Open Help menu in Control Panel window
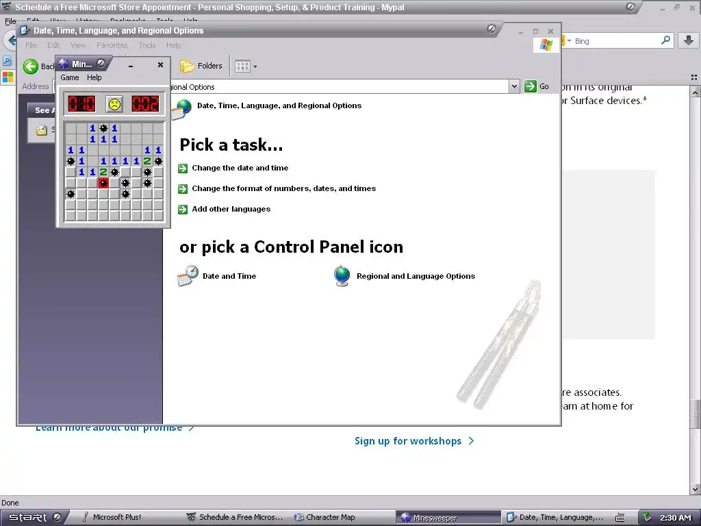 173,45
